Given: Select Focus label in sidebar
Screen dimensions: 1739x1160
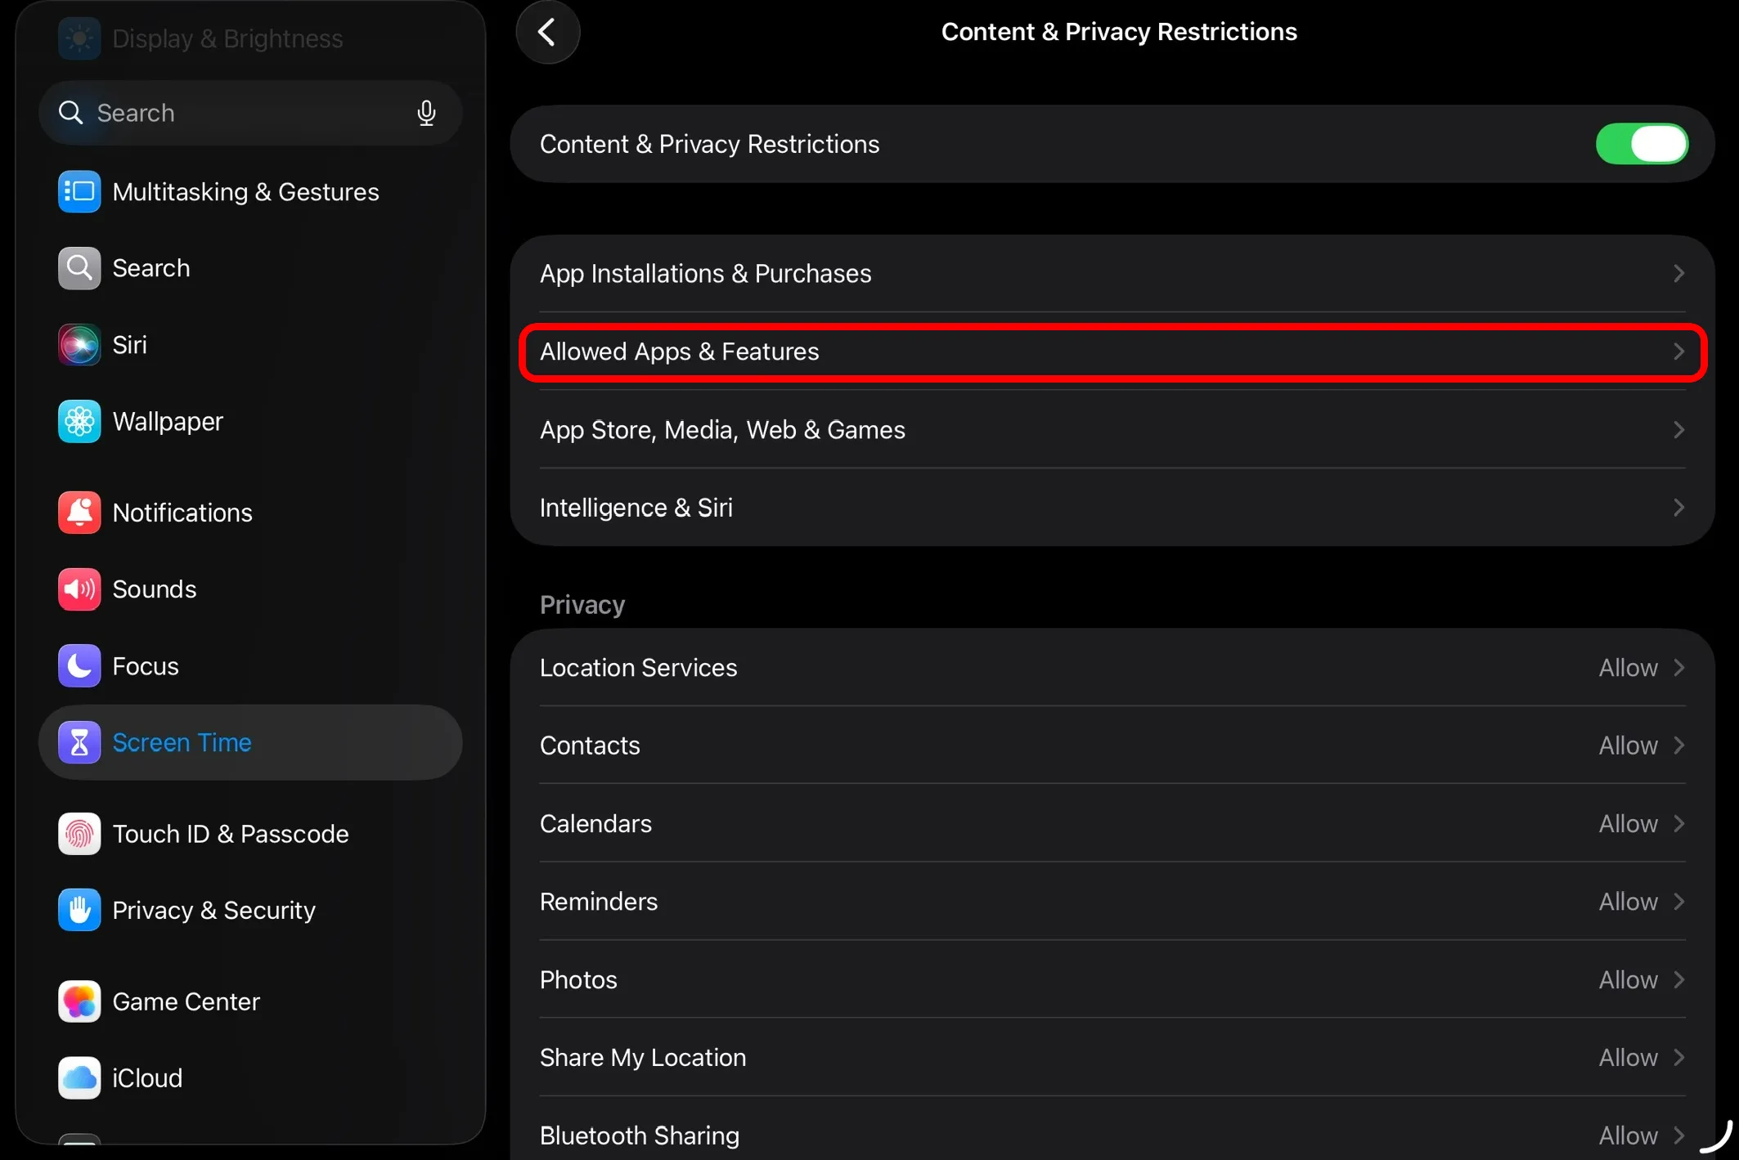Looking at the screenshot, I should point(146,666).
